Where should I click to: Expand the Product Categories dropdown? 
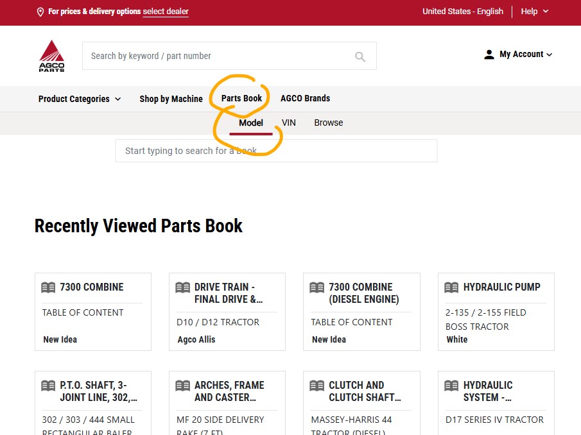[x=80, y=99]
